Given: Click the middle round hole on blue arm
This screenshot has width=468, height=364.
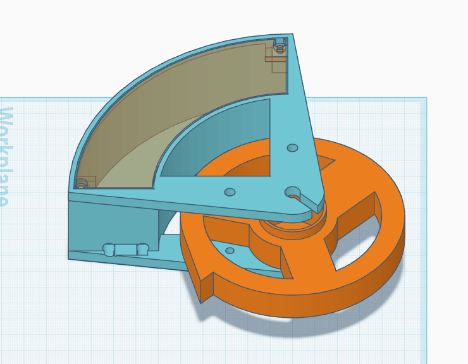Looking at the screenshot, I should pos(230,192).
